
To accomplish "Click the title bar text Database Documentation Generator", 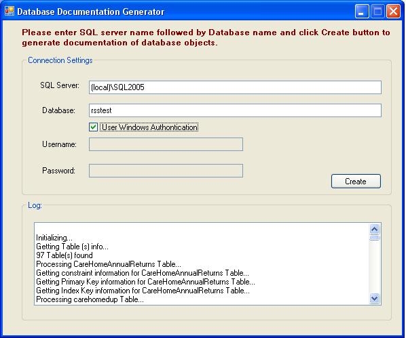I will coord(90,12).
